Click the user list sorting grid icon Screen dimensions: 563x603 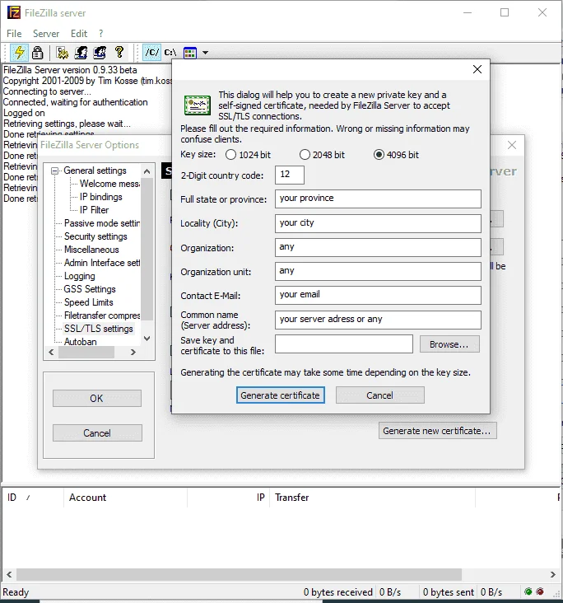[x=190, y=53]
